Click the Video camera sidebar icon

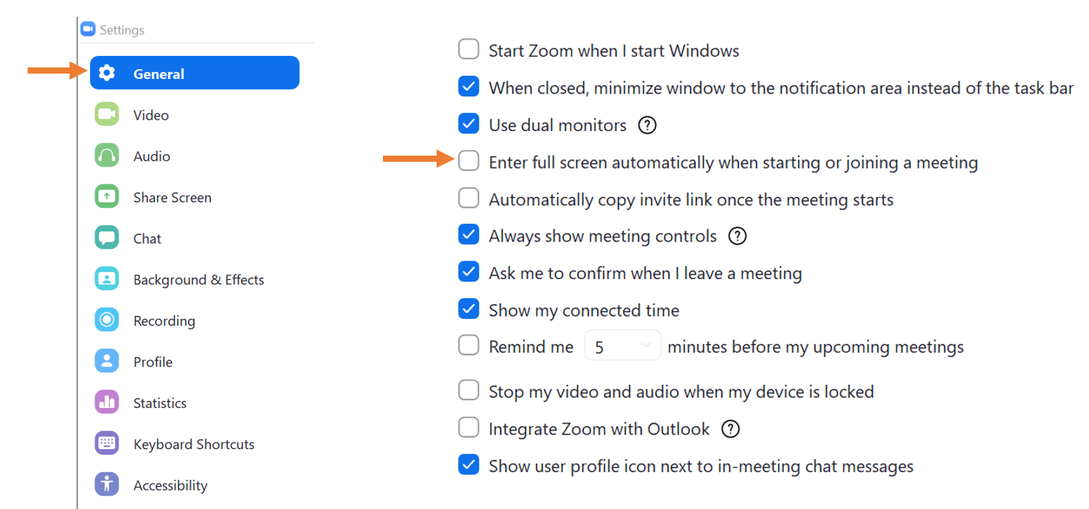click(x=107, y=114)
